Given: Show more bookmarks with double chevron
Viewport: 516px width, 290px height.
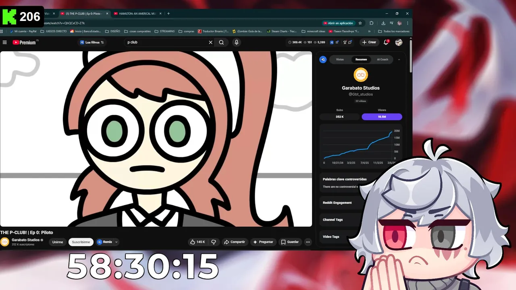Looking at the screenshot, I should tap(369, 31).
